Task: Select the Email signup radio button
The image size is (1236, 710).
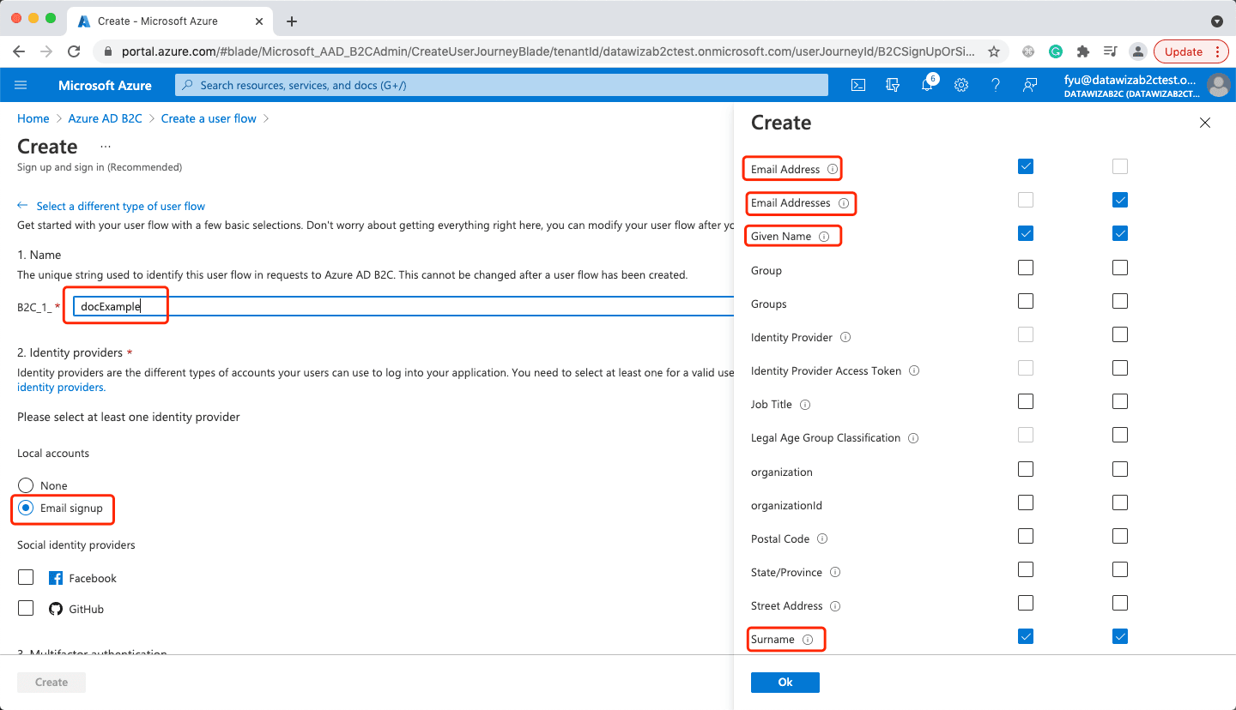Action: tap(26, 508)
